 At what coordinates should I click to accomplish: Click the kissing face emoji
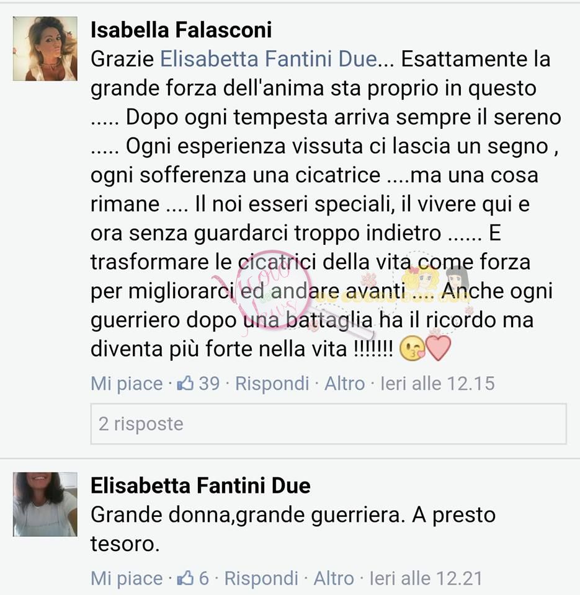click(x=413, y=349)
